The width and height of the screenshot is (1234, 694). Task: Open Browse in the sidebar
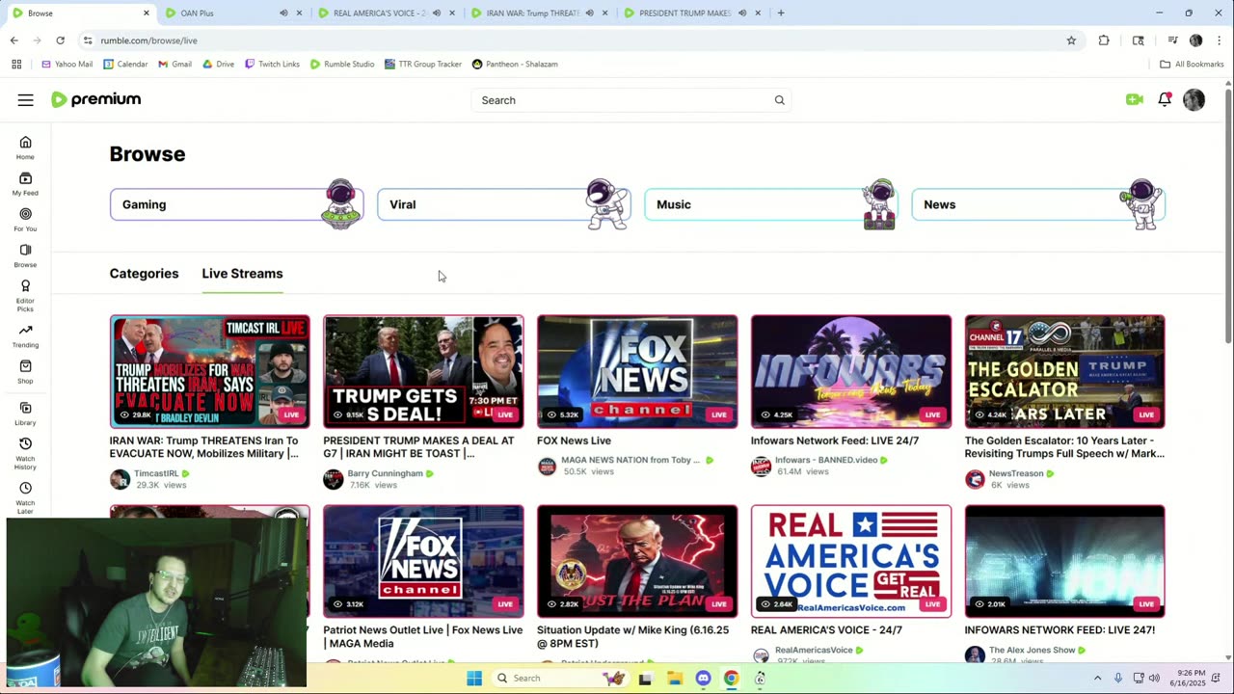[25, 255]
